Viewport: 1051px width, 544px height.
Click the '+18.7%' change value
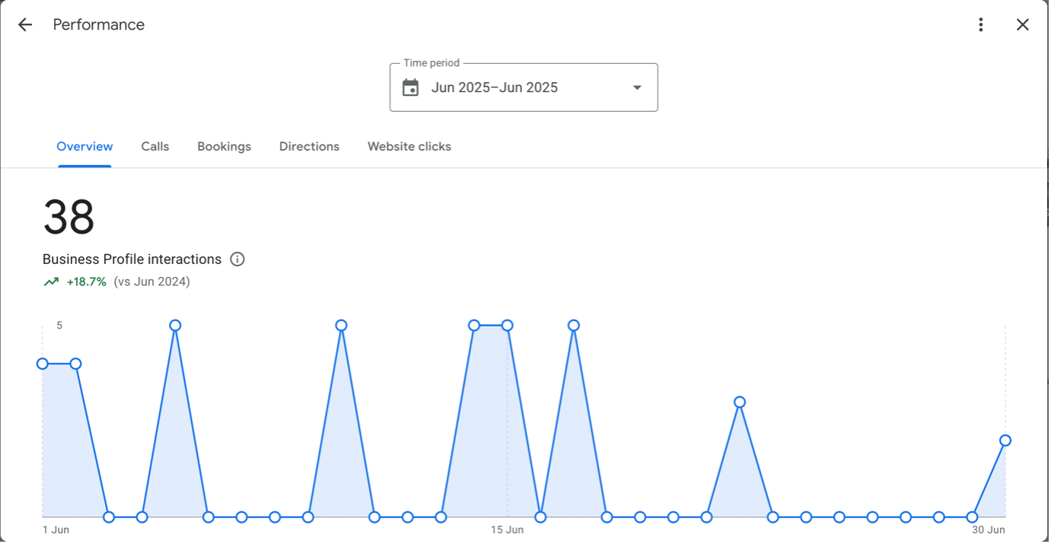[x=86, y=282]
